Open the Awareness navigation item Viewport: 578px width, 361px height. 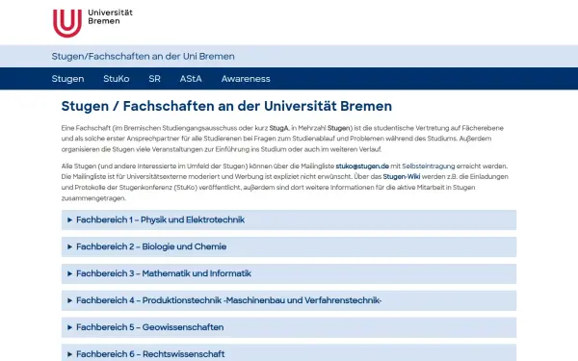pos(246,79)
